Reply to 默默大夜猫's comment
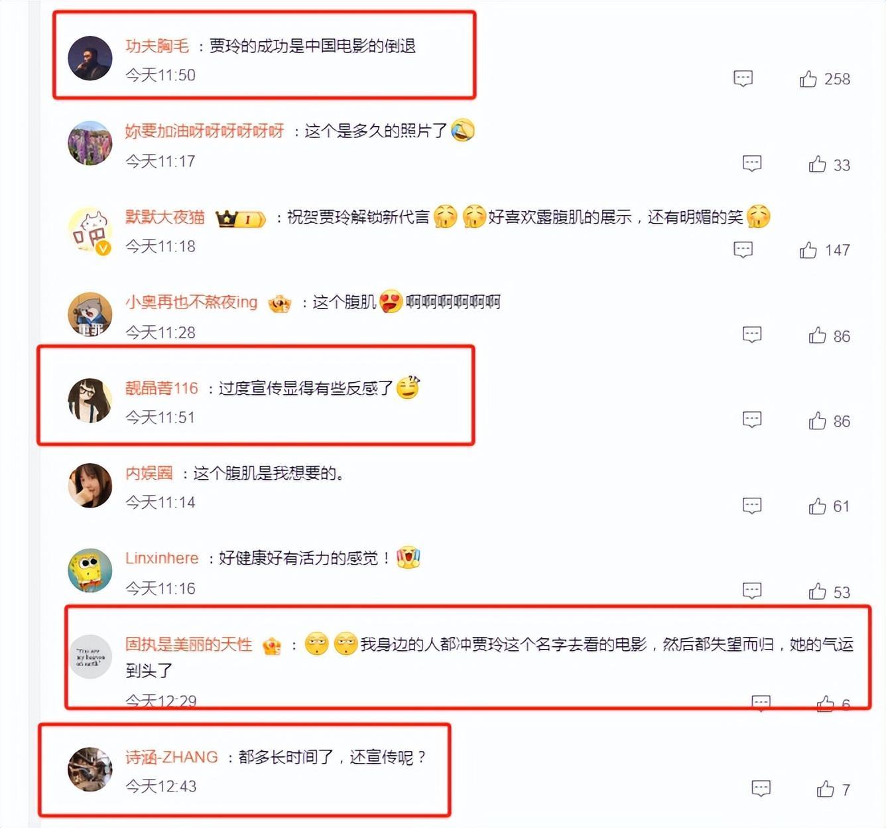The width and height of the screenshot is (886, 828). tap(743, 249)
